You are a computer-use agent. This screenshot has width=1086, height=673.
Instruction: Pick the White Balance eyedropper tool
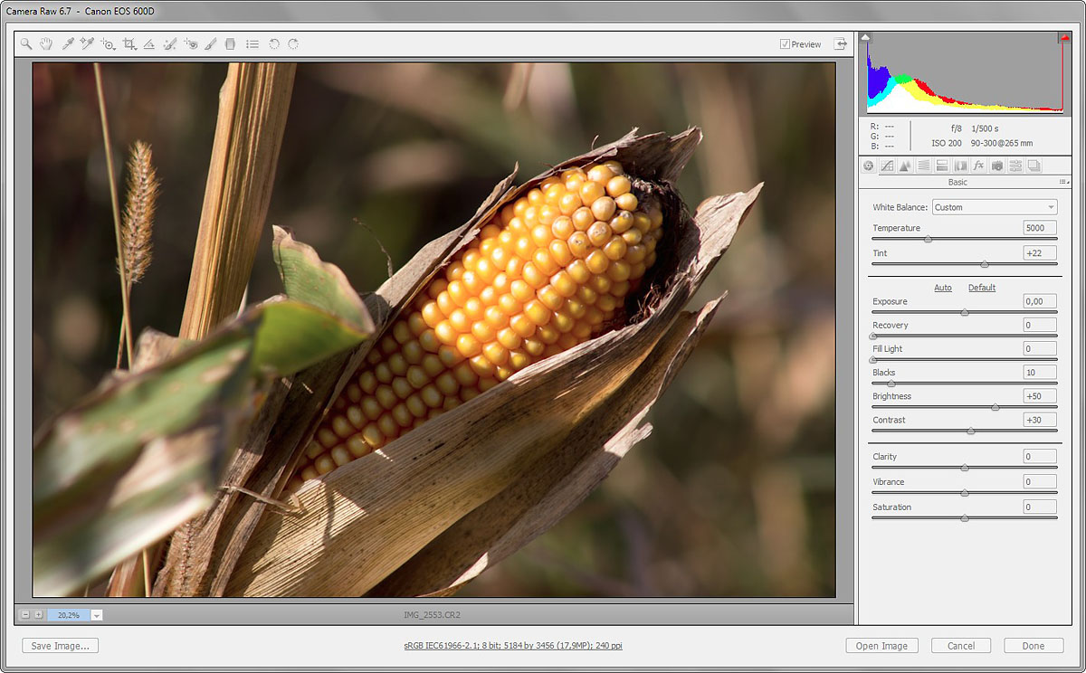67,43
